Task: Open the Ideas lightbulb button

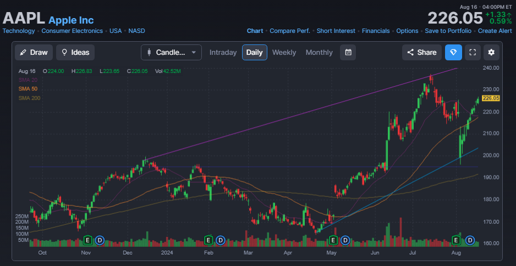Action: tap(75, 53)
